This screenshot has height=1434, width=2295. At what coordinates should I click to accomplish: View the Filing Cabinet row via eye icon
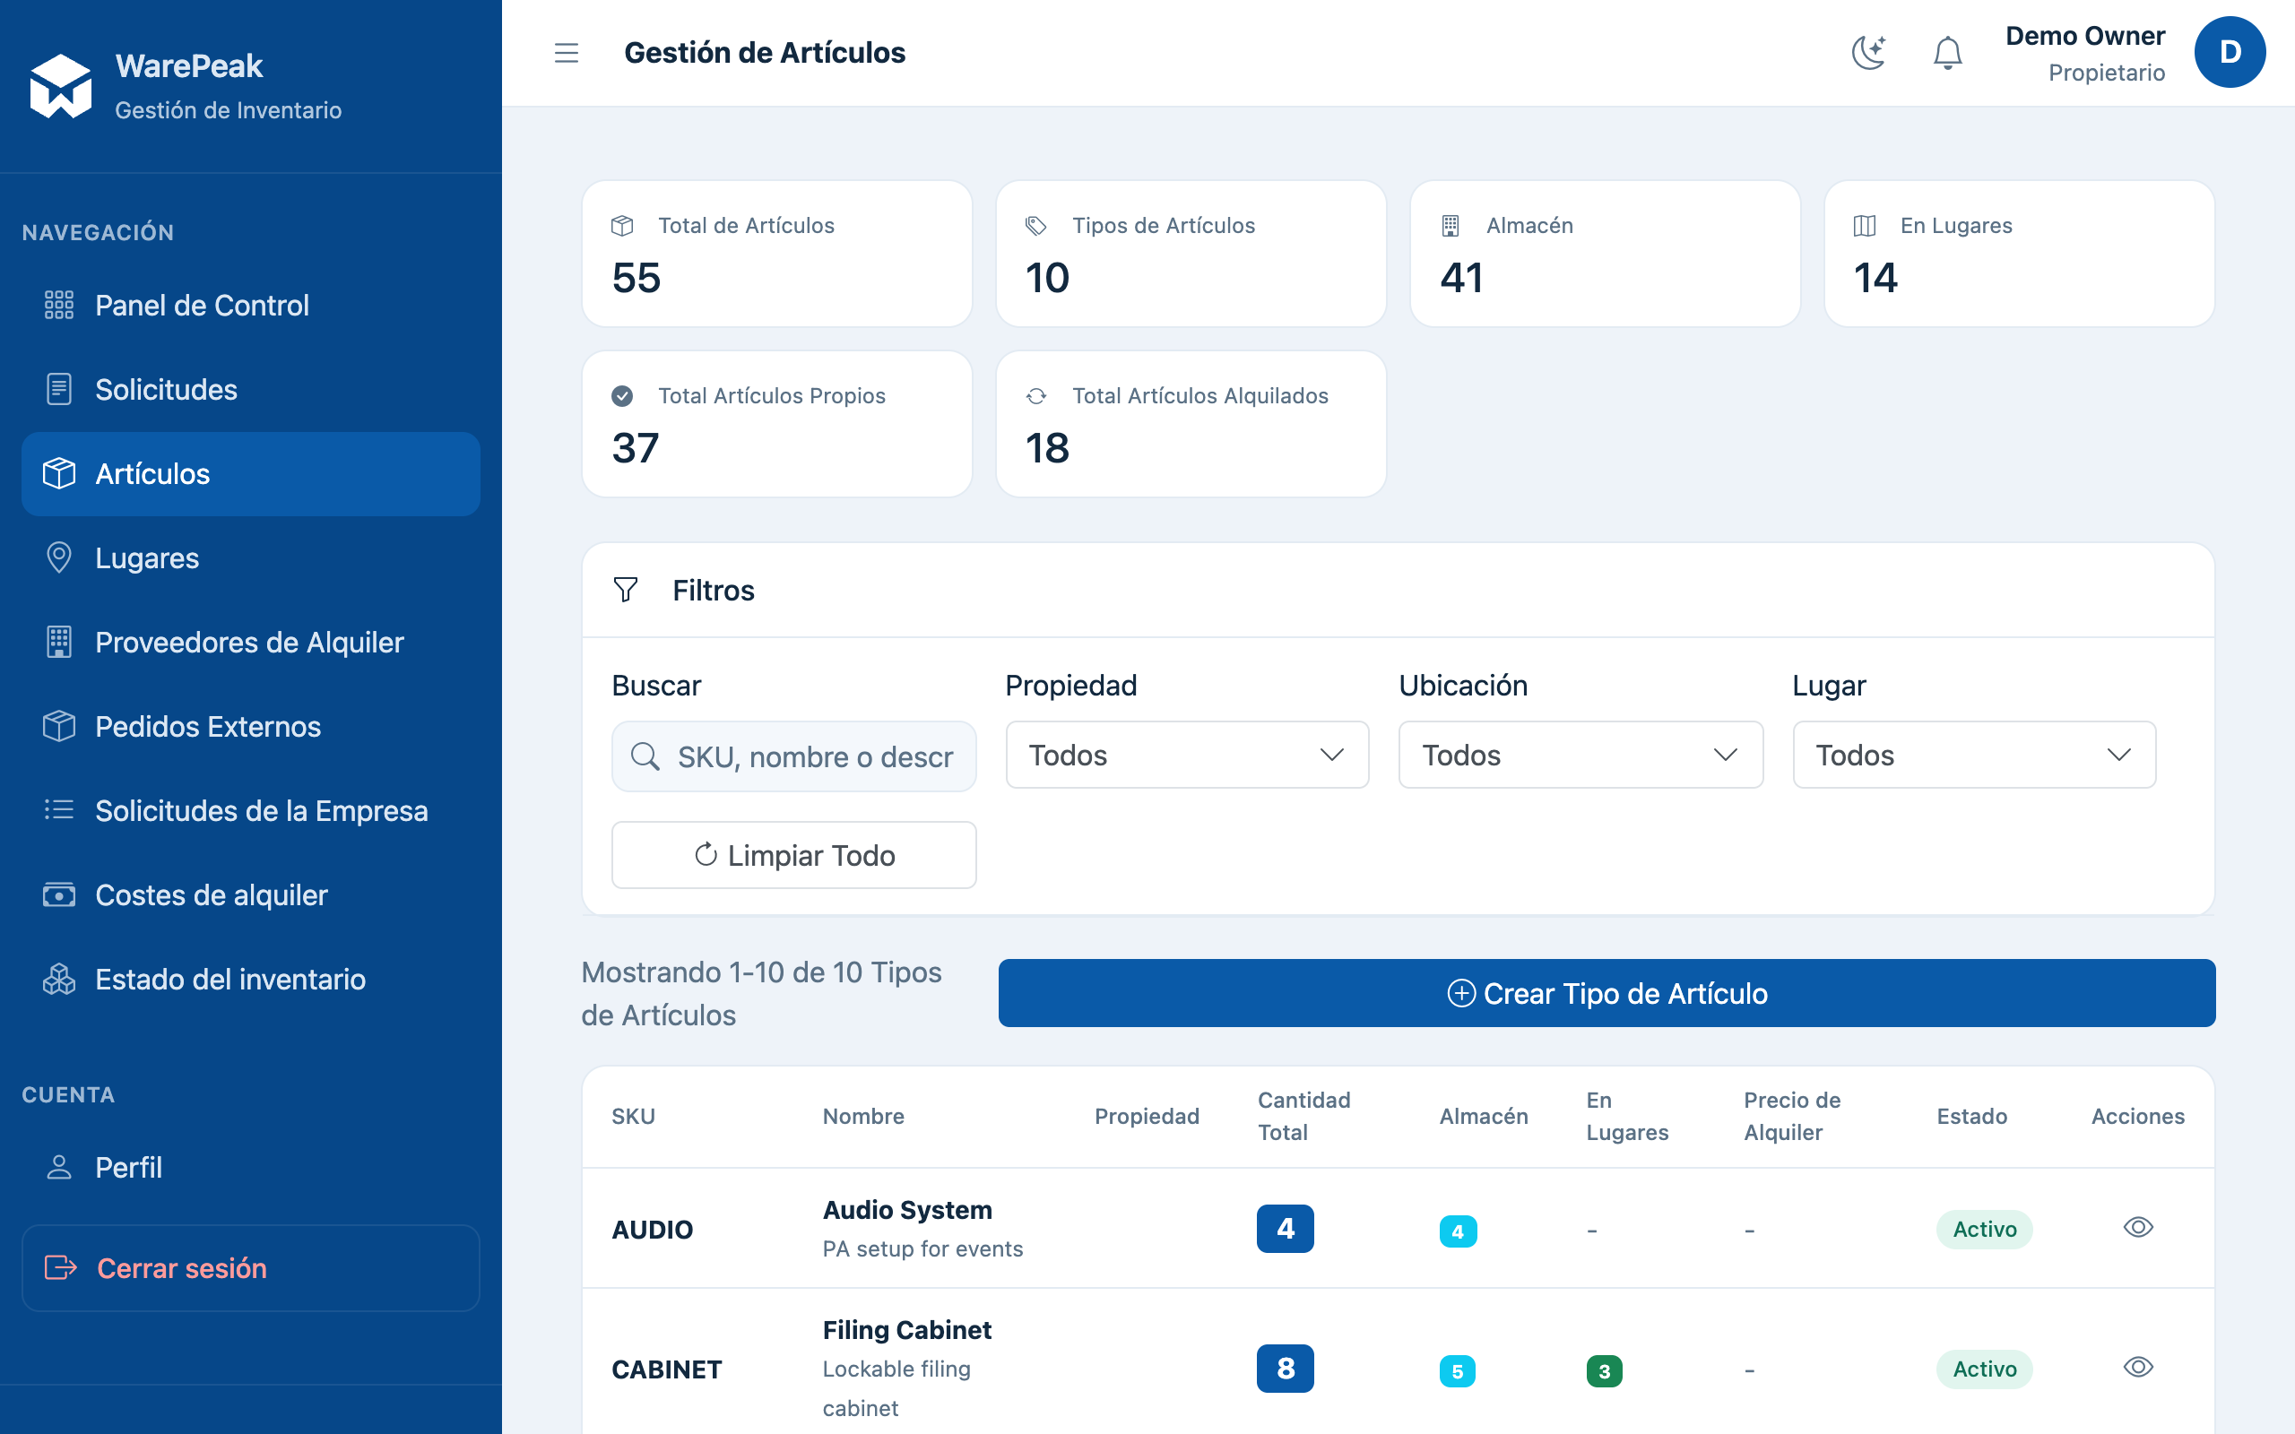pyautogui.click(x=2137, y=1367)
